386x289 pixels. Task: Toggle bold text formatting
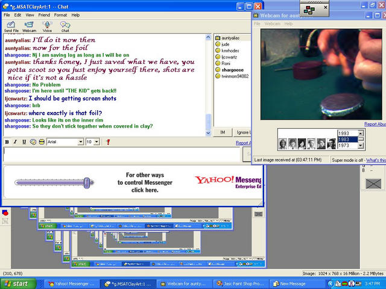[x=7, y=142]
